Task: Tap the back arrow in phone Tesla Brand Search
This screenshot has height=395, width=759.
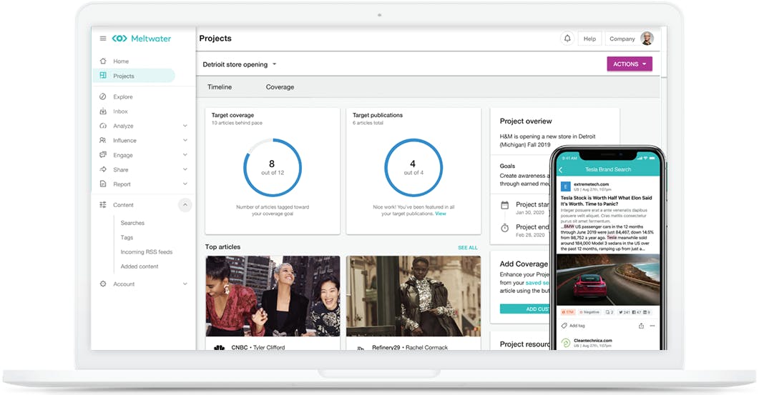Action: click(x=561, y=170)
